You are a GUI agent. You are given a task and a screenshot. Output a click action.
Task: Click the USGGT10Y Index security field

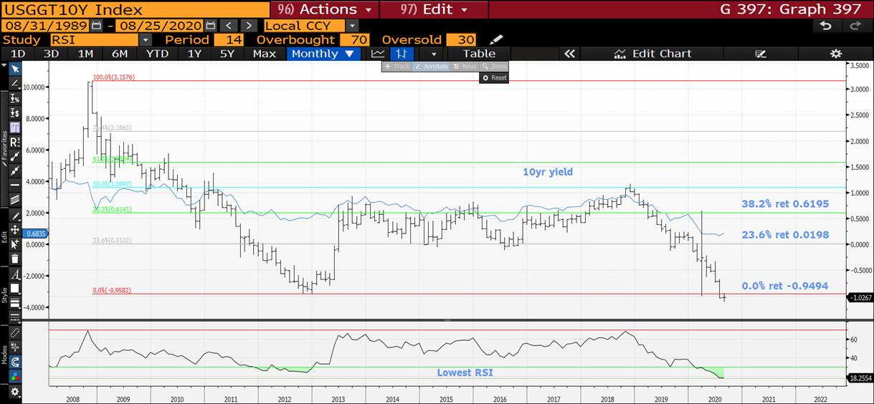point(135,9)
